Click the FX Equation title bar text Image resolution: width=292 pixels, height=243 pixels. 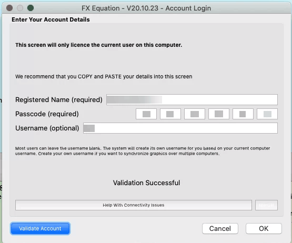click(146, 8)
